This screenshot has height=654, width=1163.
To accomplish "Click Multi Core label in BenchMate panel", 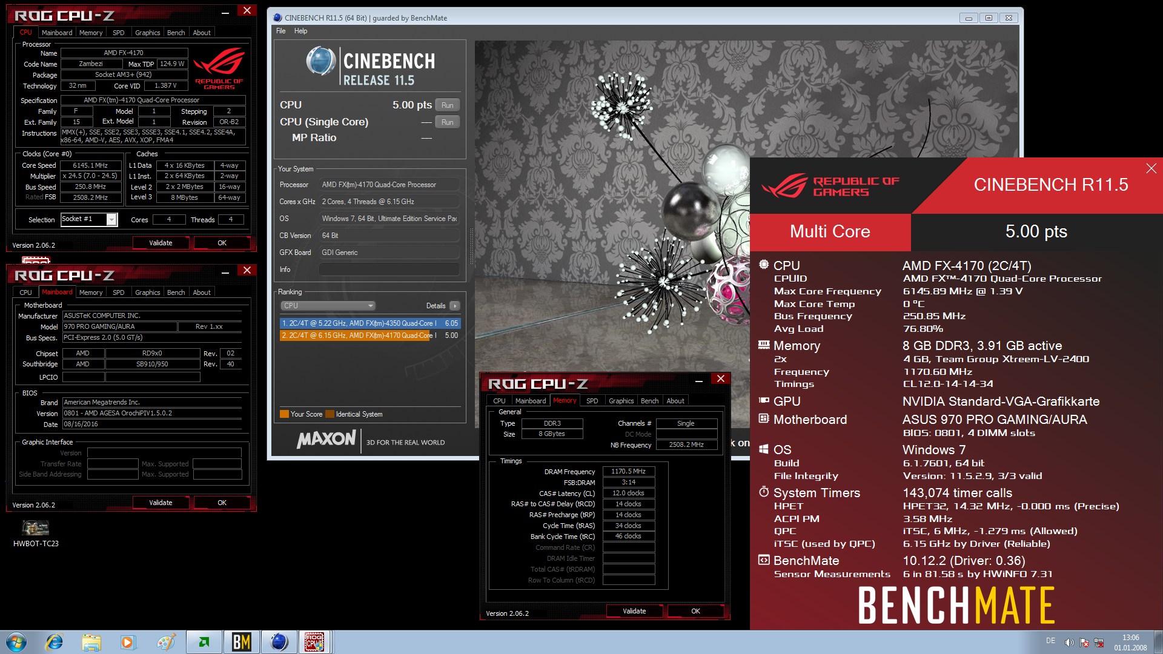I will 830,231.
